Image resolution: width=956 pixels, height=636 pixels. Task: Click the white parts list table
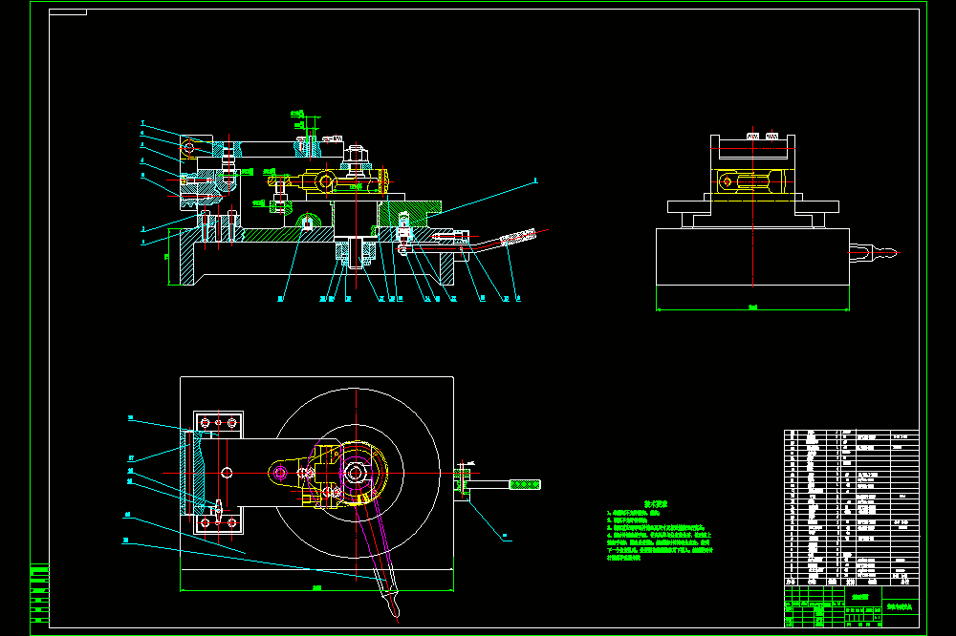click(851, 507)
